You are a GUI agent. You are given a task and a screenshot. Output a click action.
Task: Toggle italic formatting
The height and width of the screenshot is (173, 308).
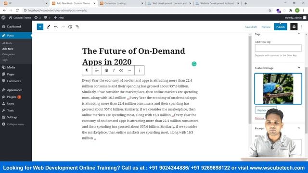click(114, 70)
